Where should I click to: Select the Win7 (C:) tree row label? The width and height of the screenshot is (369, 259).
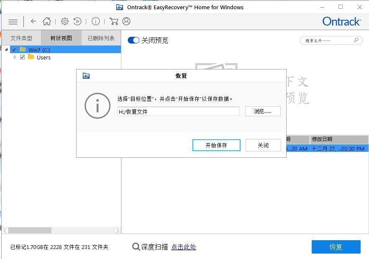(39, 50)
